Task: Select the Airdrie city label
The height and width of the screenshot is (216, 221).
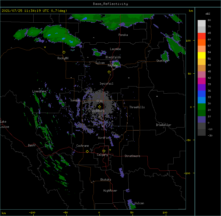Action: click(104, 138)
